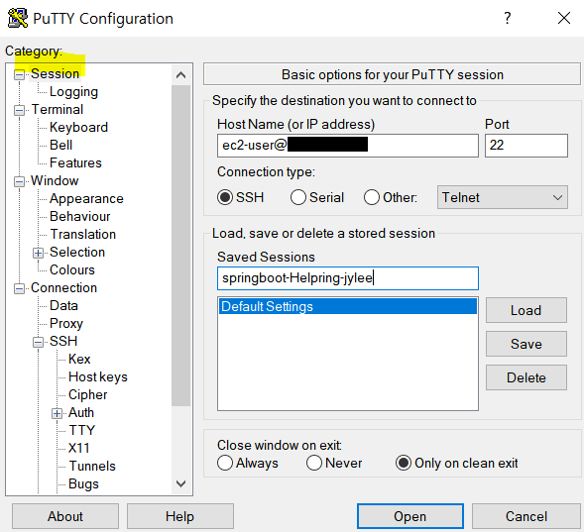The width and height of the screenshot is (584, 532).
Task: Click the PuTTY icon in title bar
Action: (18, 18)
